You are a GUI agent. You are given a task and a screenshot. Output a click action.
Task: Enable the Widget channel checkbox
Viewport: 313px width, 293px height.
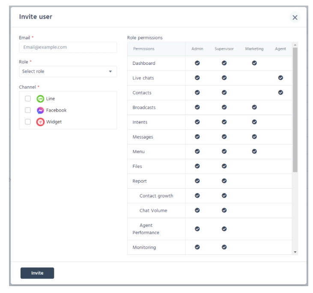pyautogui.click(x=28, y=122)
